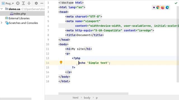Viewport: 179px width, 100px height.
Task: Open the page in Chrome
Action: (158, 7)
